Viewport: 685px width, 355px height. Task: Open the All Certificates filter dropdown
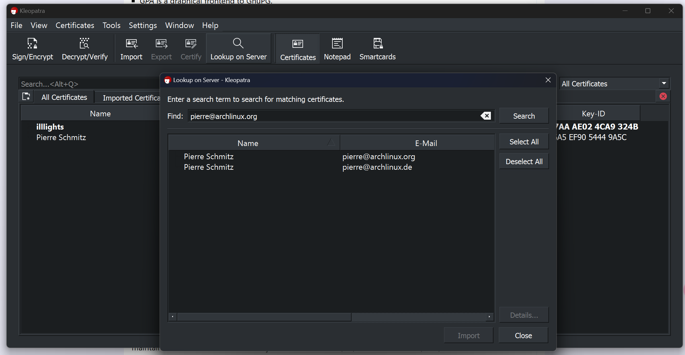click(x=664, y=83)
